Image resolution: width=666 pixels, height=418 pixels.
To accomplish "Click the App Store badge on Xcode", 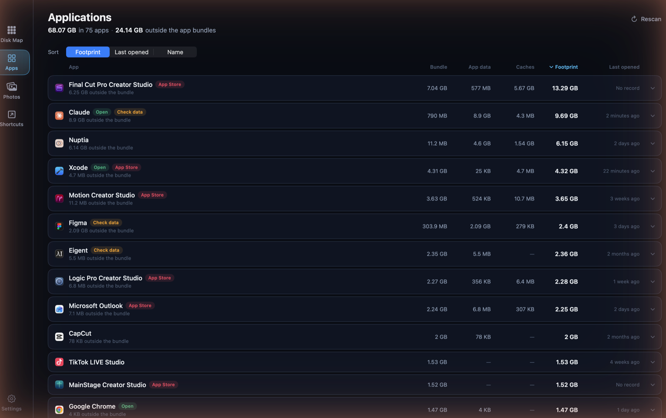I will (x=126, y=167).
